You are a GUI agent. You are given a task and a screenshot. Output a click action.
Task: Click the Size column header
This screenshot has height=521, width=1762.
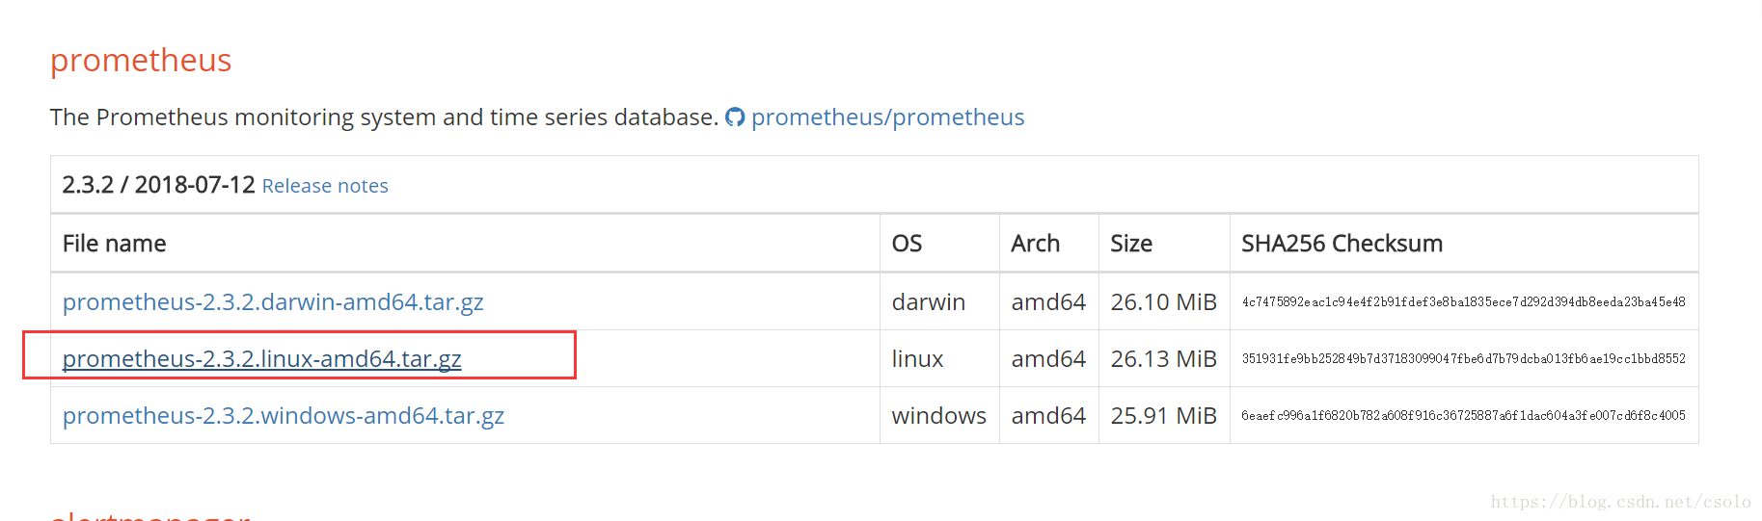tap(1131, 244)
